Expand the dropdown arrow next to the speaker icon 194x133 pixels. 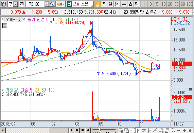pos(64,4)
